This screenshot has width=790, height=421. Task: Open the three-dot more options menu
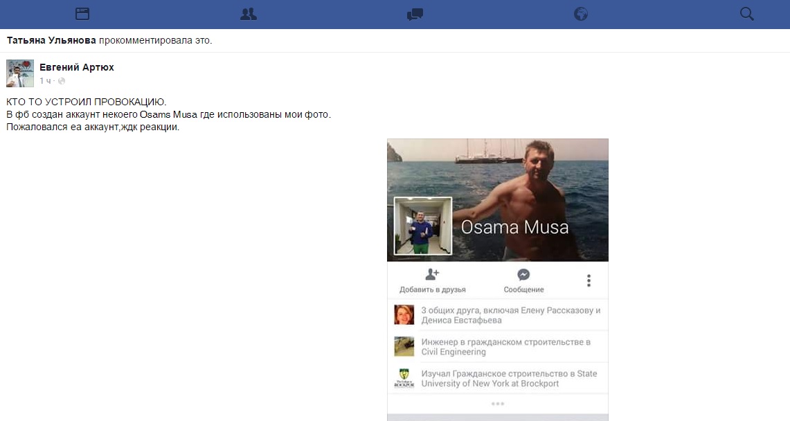point(589,280)
